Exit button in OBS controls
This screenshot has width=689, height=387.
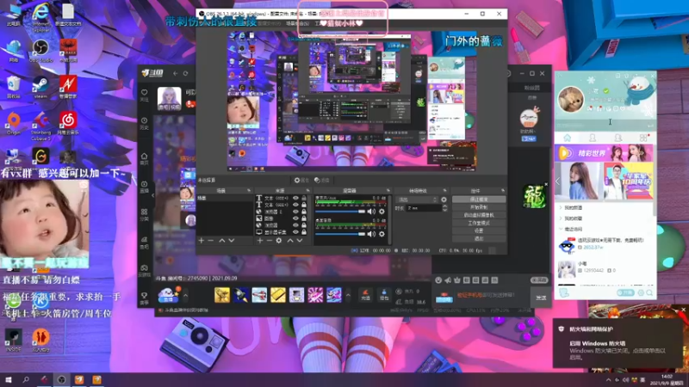coord(479,239)
